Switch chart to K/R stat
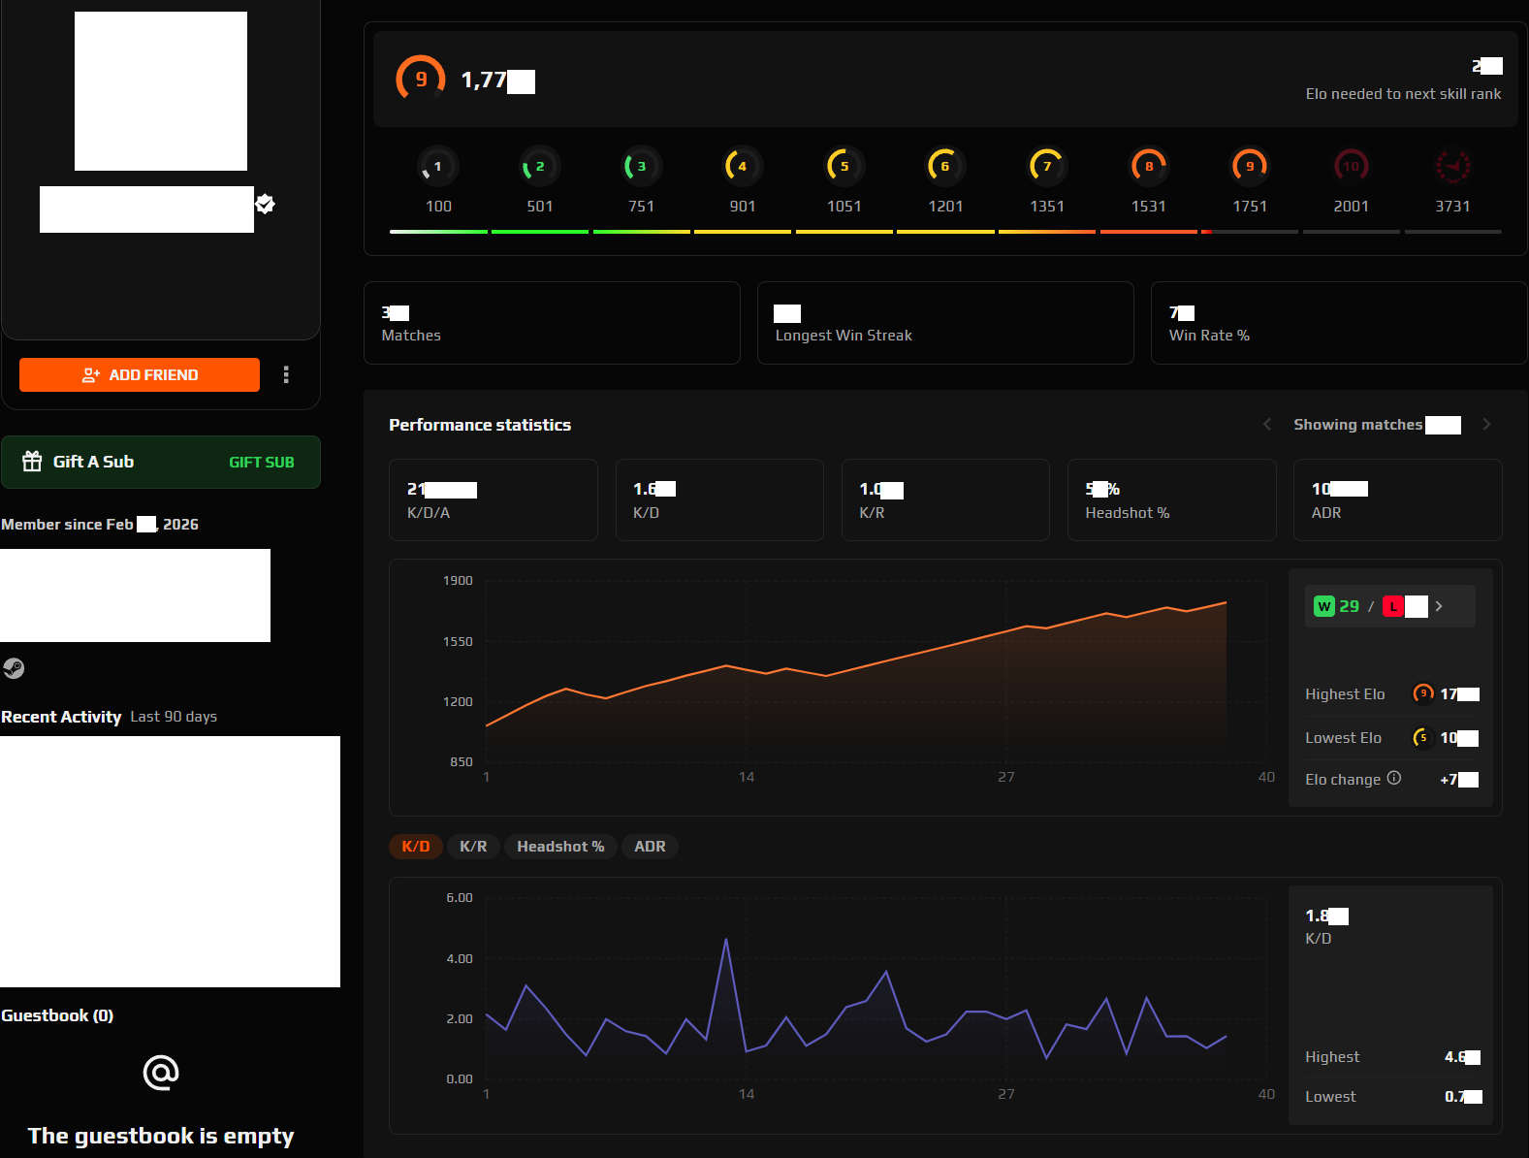The height and width of the screenshot is (1158, 1529). coord(473,847)
